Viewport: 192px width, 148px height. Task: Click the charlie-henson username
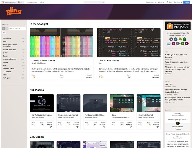(x=178, y=126)
